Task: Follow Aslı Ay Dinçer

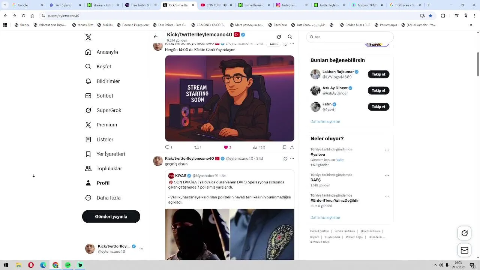Action: click(378, 90)
